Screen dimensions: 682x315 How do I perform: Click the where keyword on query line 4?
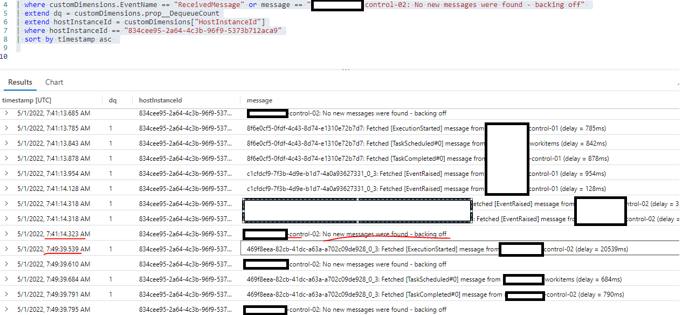(x=34, y=4)
